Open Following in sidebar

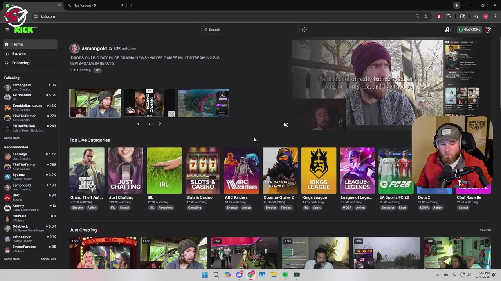30,63
